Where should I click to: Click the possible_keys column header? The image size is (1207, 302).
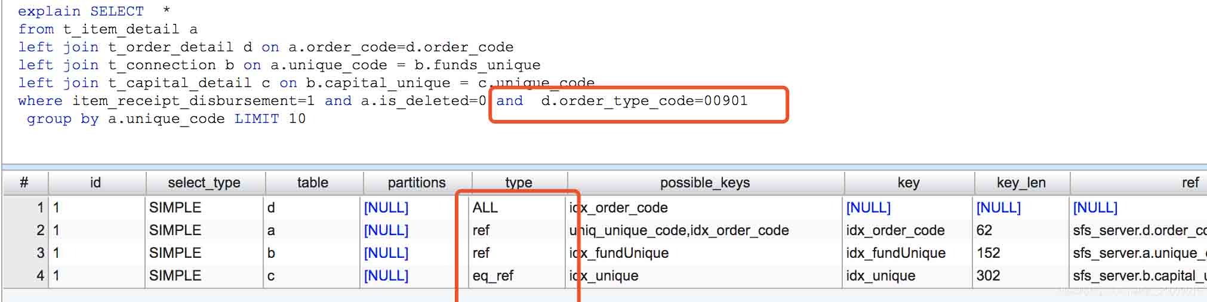coord(704,183)
